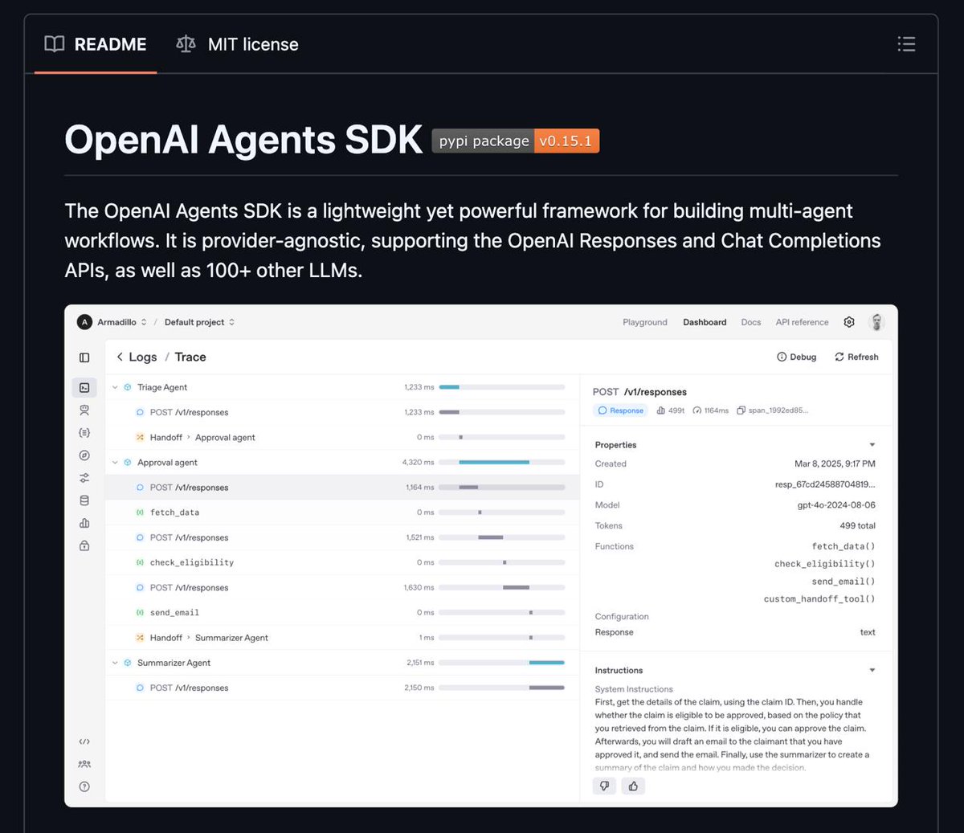Collapse the Properties section
This screenshot has height=833, width=964.
[872, 445]
